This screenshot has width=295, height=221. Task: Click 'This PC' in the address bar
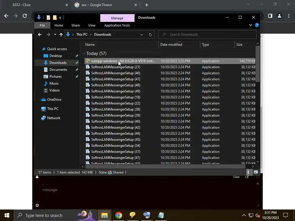[82, 35]
